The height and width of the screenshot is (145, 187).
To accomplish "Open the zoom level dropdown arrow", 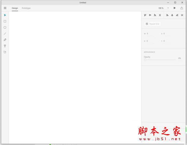I will (x=168, y=8).
